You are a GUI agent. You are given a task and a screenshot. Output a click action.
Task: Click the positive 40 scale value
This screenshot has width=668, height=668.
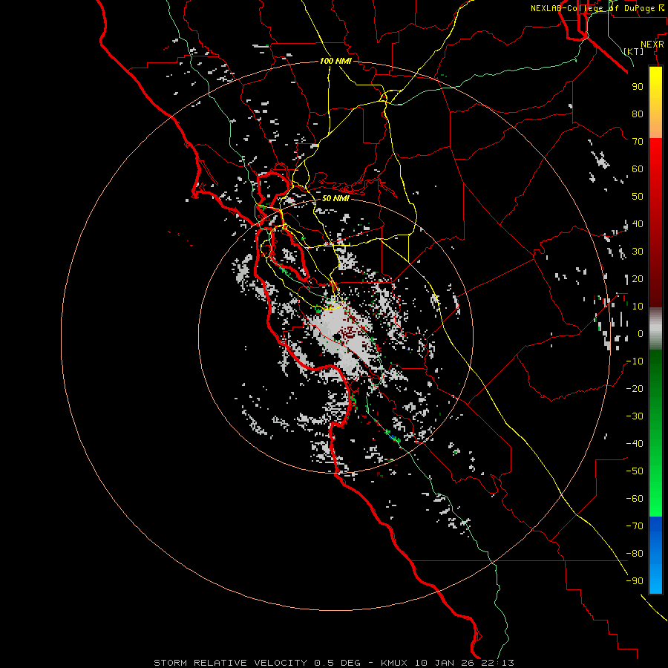coord(638,223)
